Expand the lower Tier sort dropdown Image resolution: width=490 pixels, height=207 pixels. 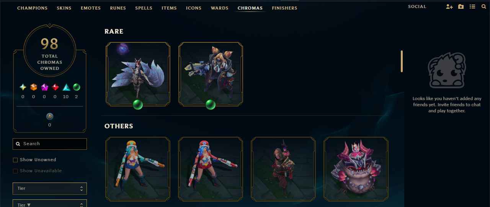coord(50,204)
